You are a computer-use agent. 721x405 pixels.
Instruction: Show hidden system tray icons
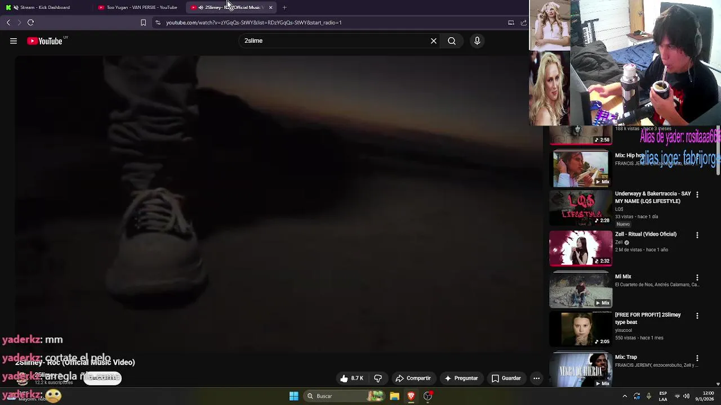point(624,396)
